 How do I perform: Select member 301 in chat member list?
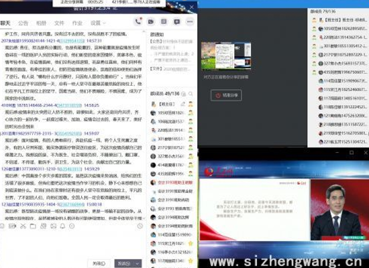tap(172, 139)
